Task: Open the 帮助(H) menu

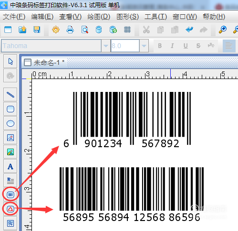Action: tap(214, 17)
